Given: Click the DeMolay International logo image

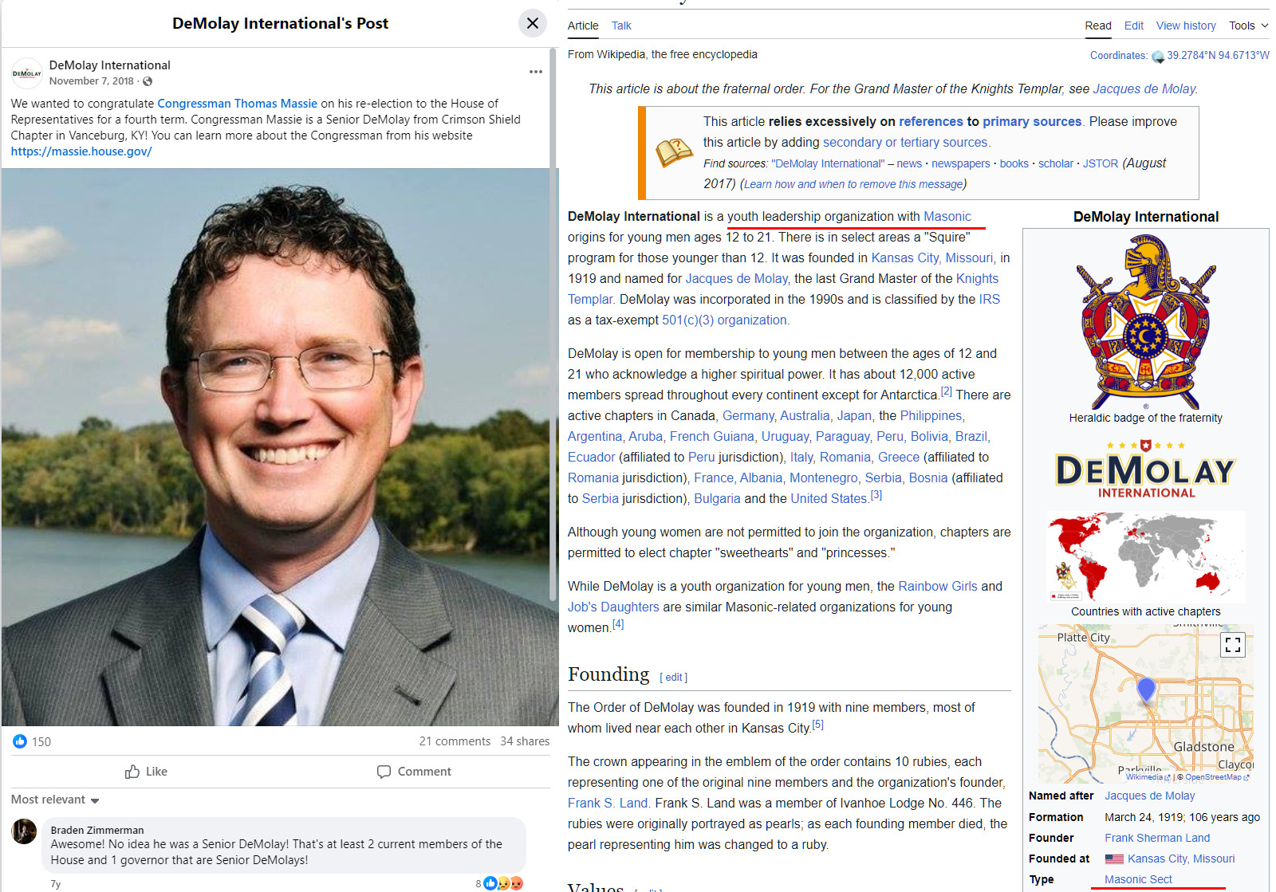Looking at the screenshot, I should point(1146,469).
